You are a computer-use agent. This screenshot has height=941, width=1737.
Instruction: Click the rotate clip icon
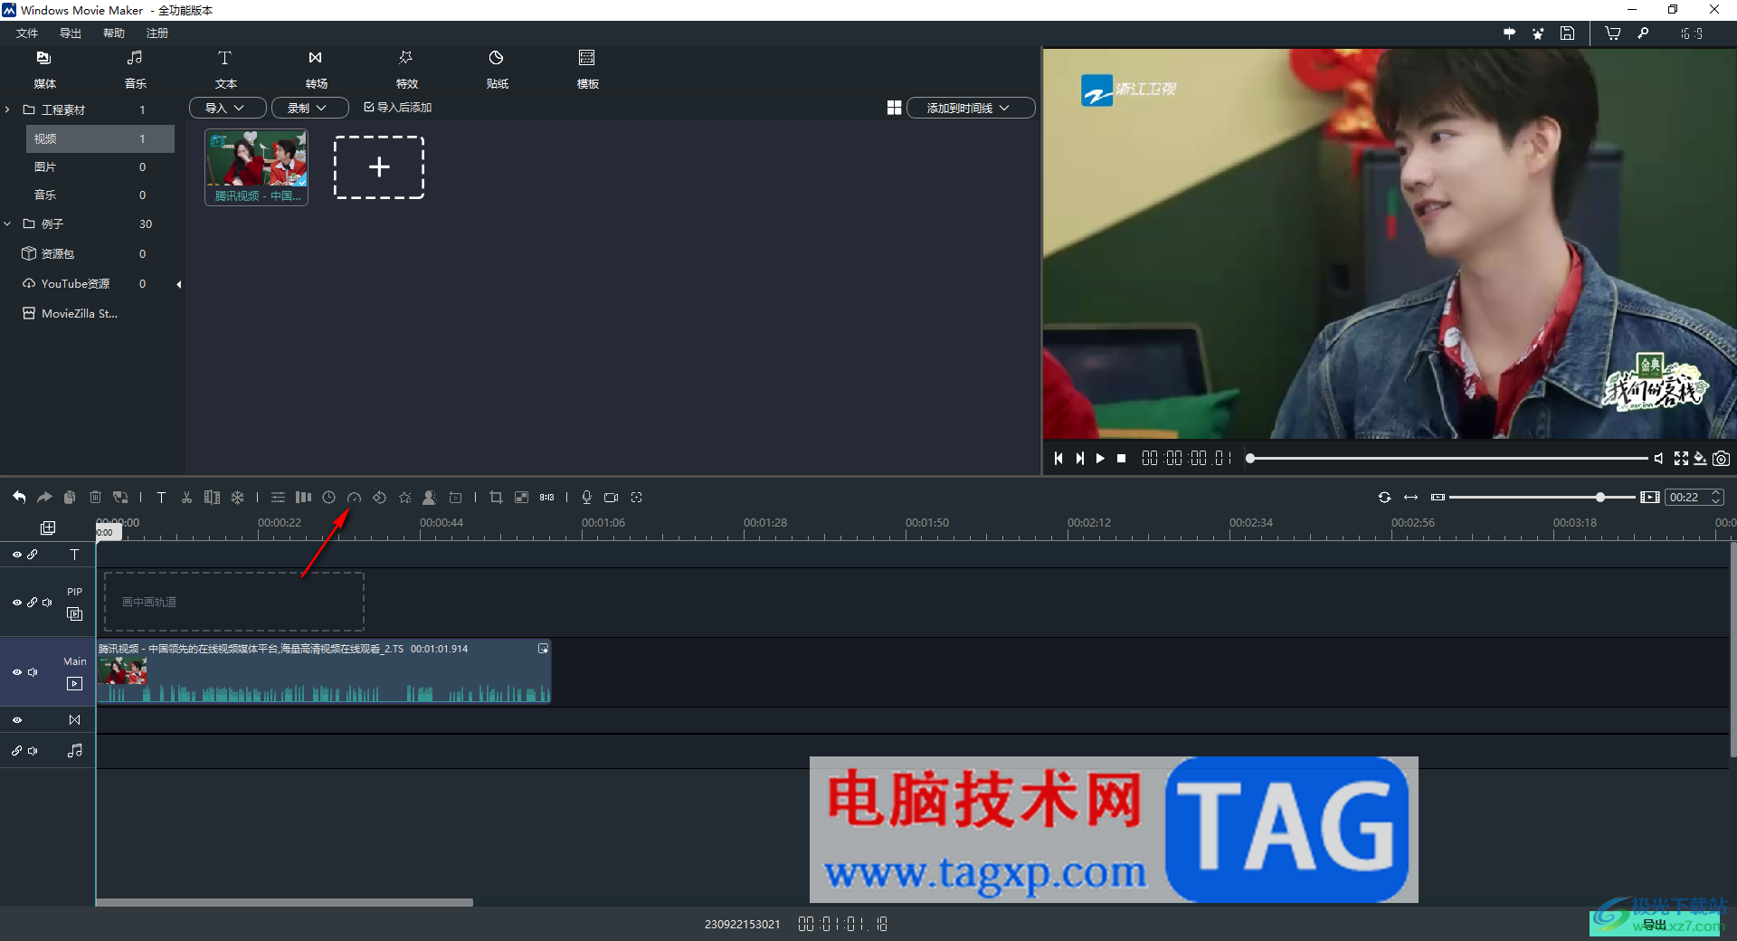pyautogui.click(x=380, y=497)
